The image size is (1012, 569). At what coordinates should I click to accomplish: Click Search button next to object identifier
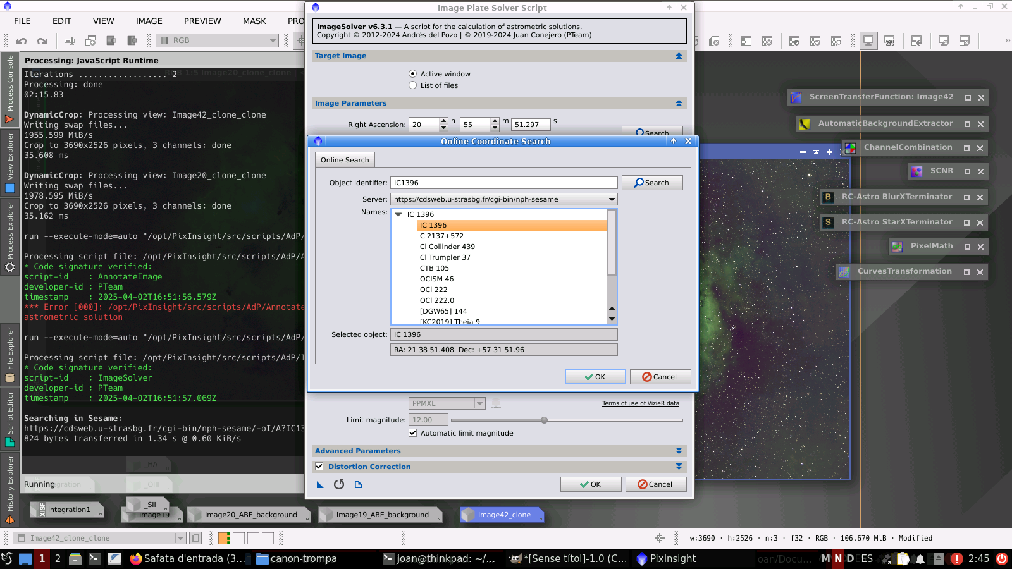coord(652,183)
